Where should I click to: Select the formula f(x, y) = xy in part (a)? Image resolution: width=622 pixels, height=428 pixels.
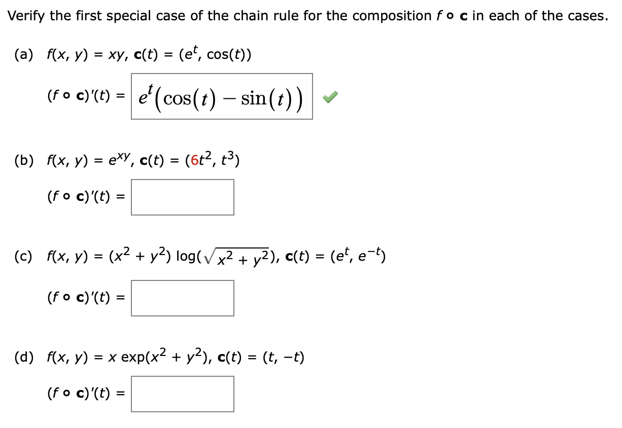point(85,52)
